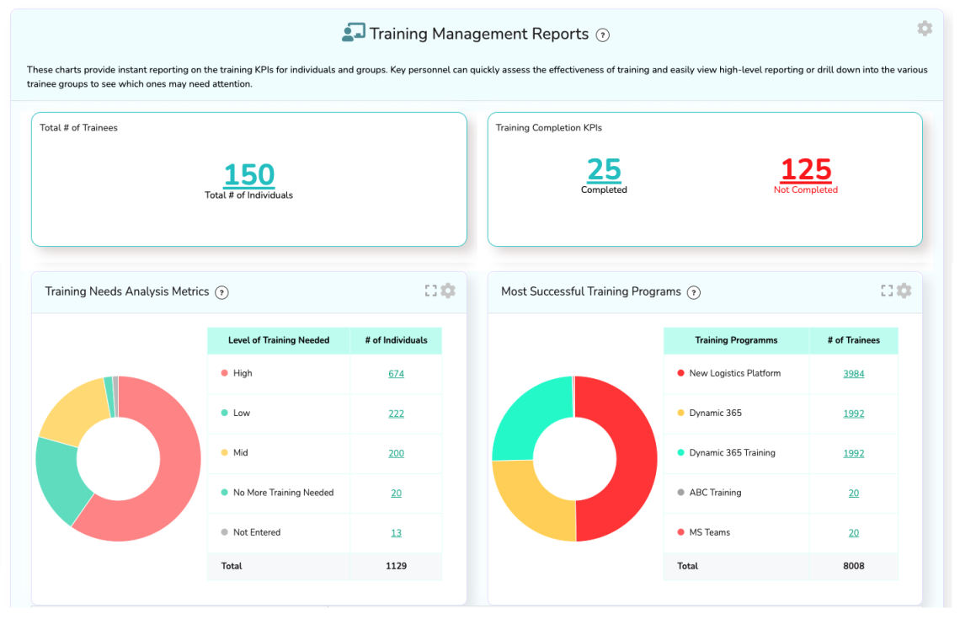The image size is (960, 619).
Task: Open settings for Training Needs Analysis Metrics
Action: tap(447, 291)
